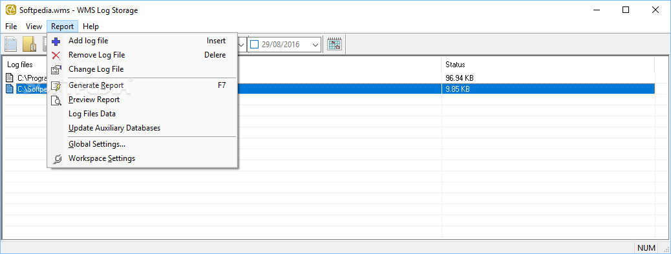Select the highlighted C:\Softpe log file row

pos(328,89)
